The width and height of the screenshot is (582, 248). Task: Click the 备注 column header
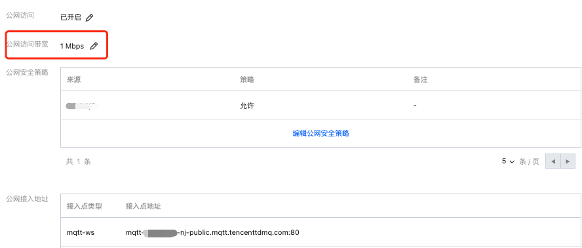click(420, 79)
